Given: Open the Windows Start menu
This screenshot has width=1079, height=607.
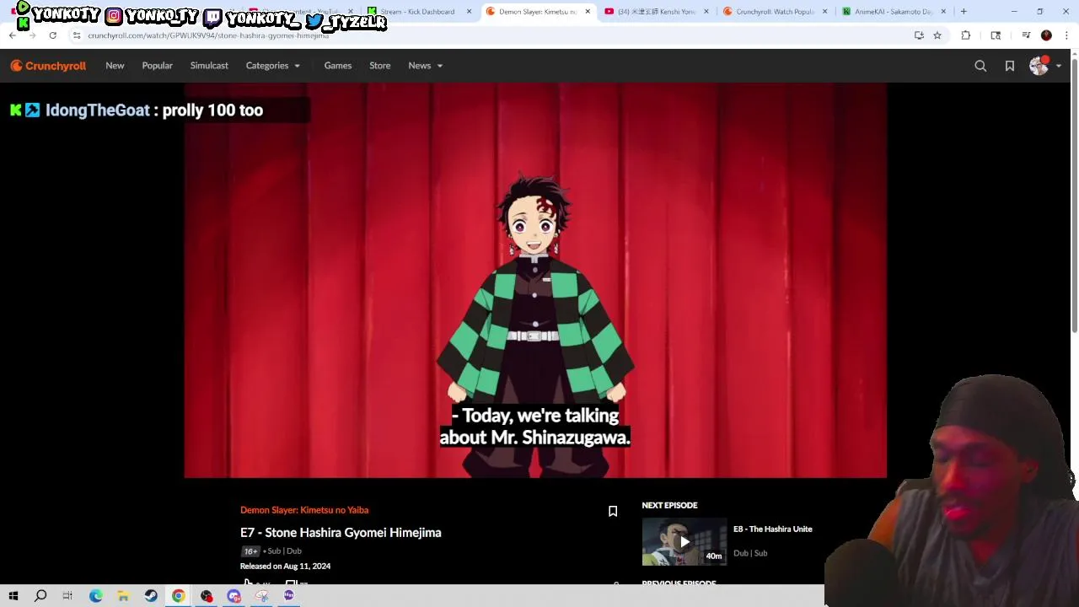Looking at the screenshot, I should (x=13, y=596).
